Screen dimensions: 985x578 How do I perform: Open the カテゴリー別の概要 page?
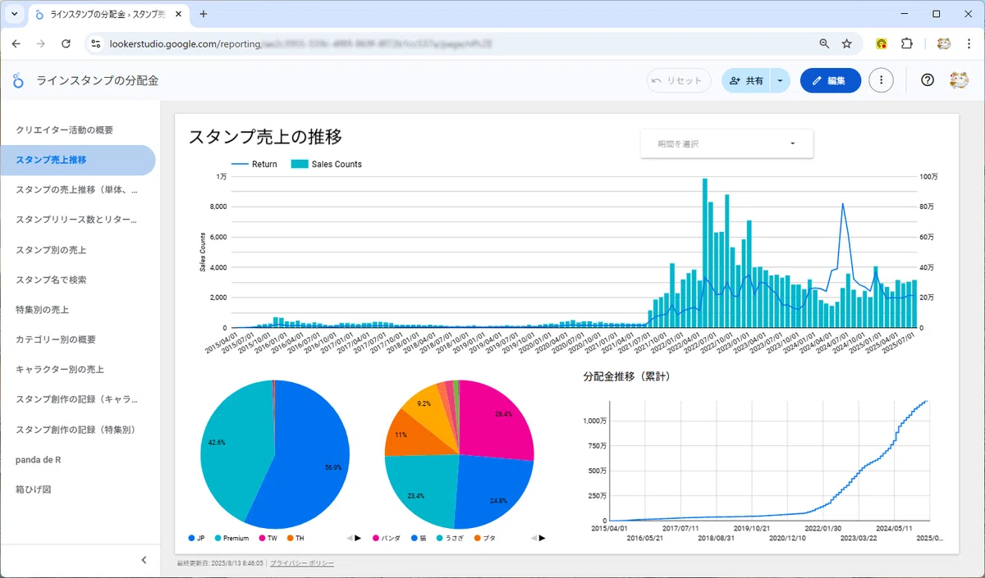[x=56, y=339]
